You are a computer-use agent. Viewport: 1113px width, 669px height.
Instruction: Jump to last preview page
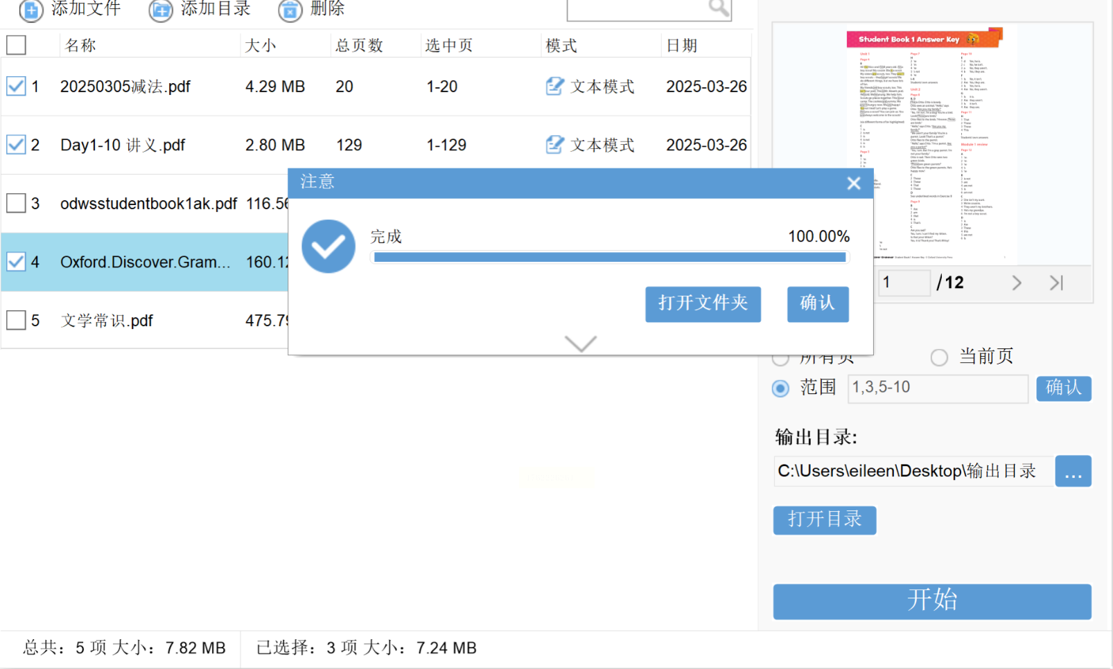1055,283
